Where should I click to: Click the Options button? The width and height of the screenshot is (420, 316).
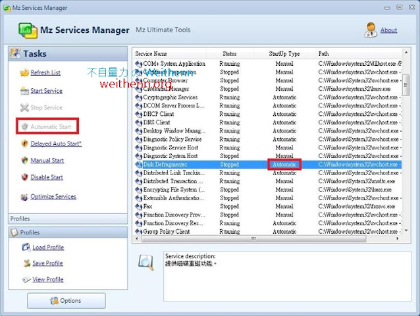[x=66, y=300]
